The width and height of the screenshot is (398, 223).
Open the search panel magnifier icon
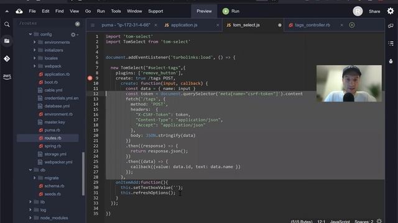coord(7,24)
